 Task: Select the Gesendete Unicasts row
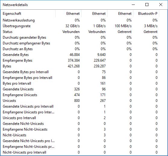80,89
